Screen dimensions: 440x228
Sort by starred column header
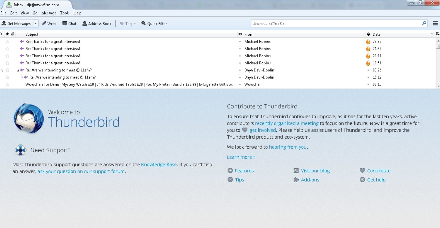7,34
